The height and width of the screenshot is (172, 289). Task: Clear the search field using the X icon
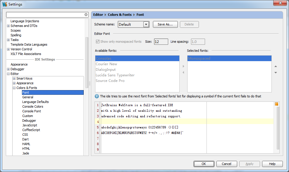tap(86, 14)
